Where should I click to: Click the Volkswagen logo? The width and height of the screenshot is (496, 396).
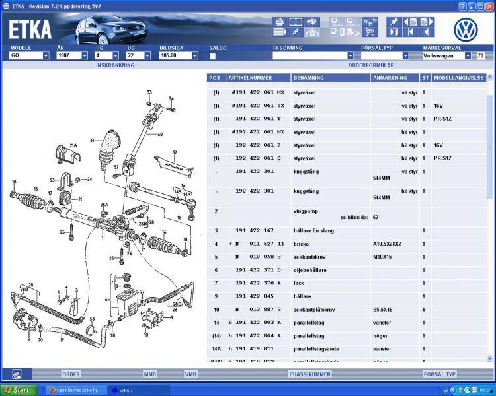coord(466,30)
